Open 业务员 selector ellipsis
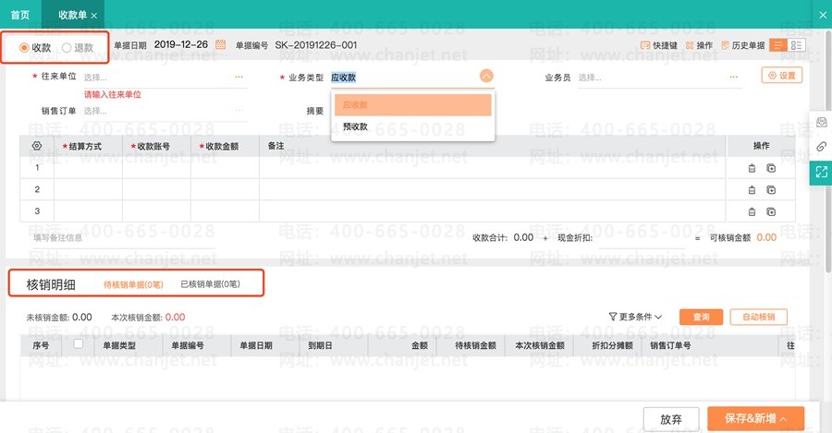 click(x=733, y=78)
